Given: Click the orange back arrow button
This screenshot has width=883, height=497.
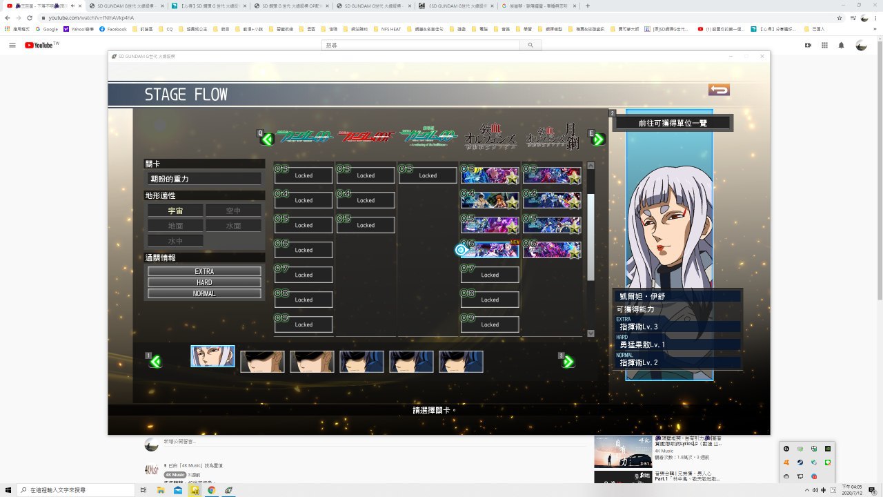Looking at the screenshot, I should tap(719, 90).
